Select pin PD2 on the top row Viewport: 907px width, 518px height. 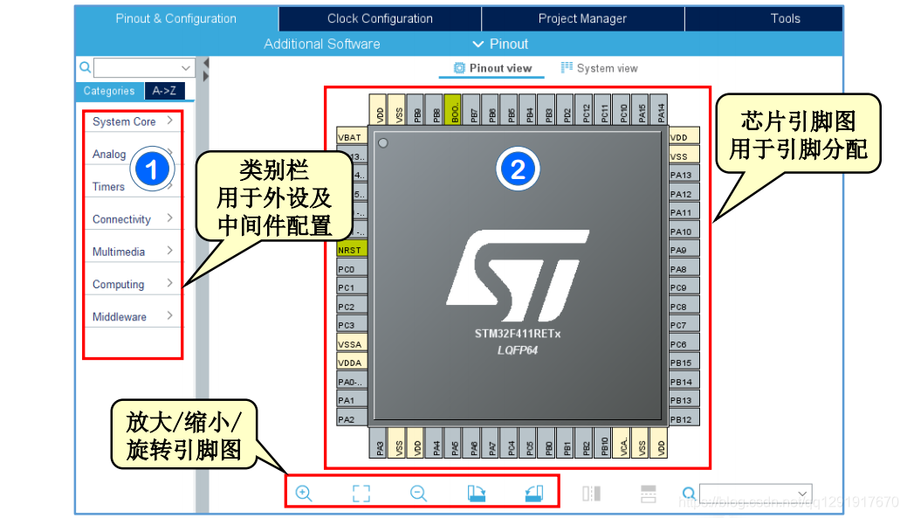[567, 109]
